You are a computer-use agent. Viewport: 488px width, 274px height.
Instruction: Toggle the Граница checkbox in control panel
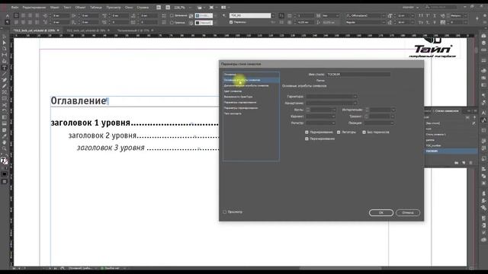[x=172, y=23]
